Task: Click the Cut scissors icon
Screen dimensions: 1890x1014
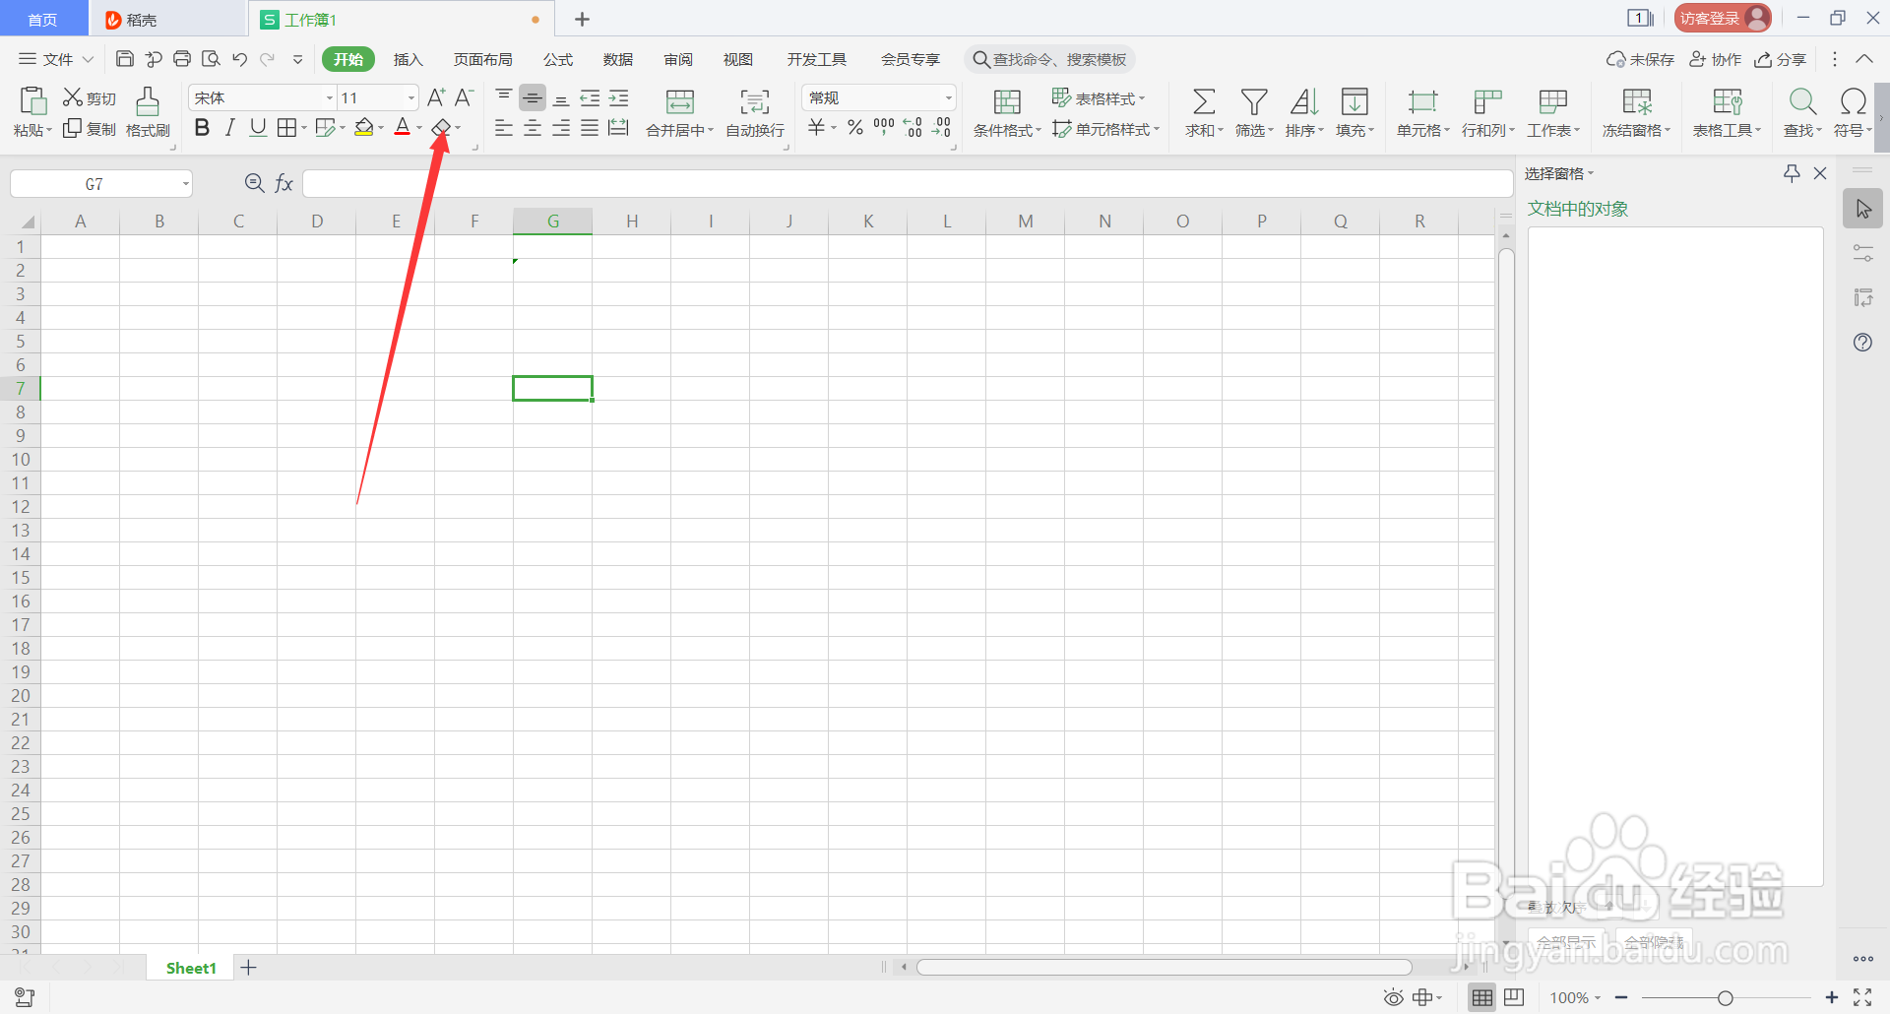Action: click(x=72, y=97)
